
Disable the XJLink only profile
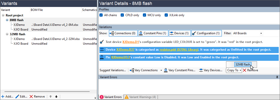[166, 15]
